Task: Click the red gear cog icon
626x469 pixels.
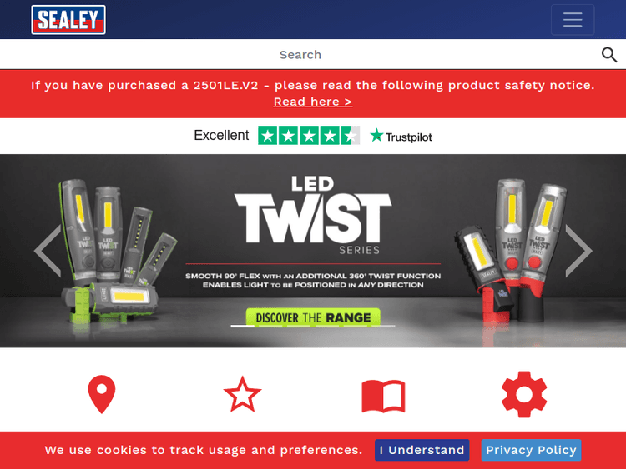Action: [524, 394]
